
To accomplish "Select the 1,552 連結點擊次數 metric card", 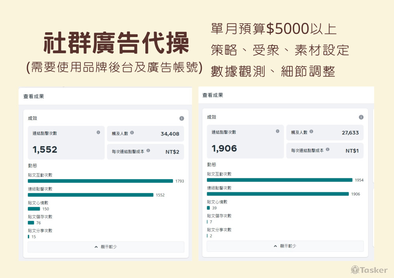I will pyautogui.click(x=66, y=143).
